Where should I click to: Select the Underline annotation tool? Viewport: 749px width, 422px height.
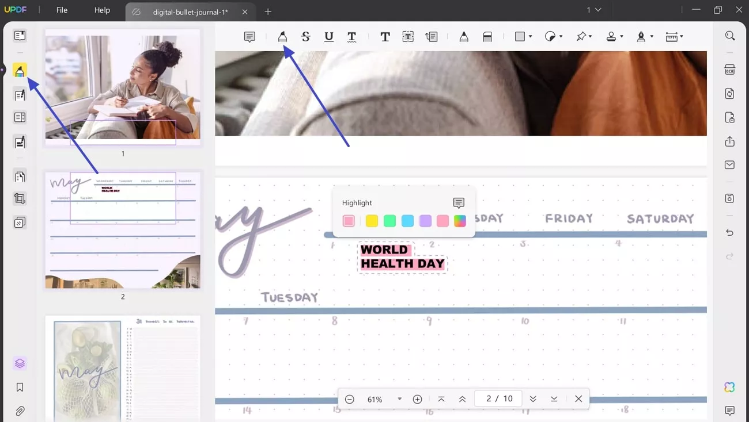pos(328,36)
